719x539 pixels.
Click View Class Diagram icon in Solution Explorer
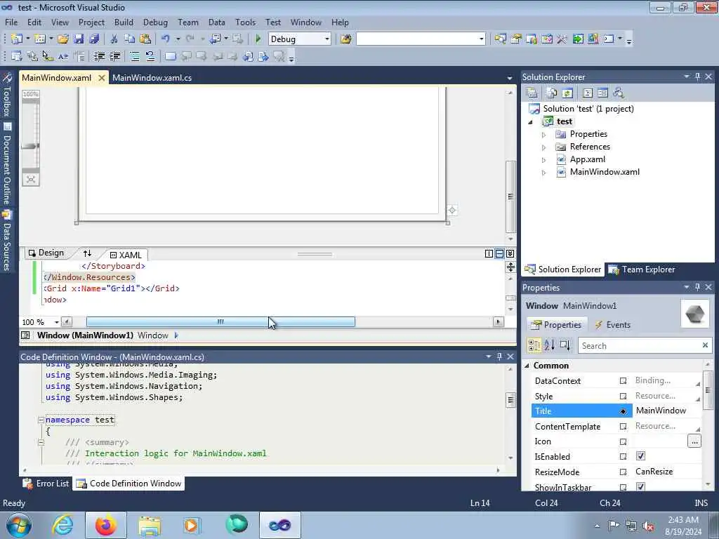[618, 93]
